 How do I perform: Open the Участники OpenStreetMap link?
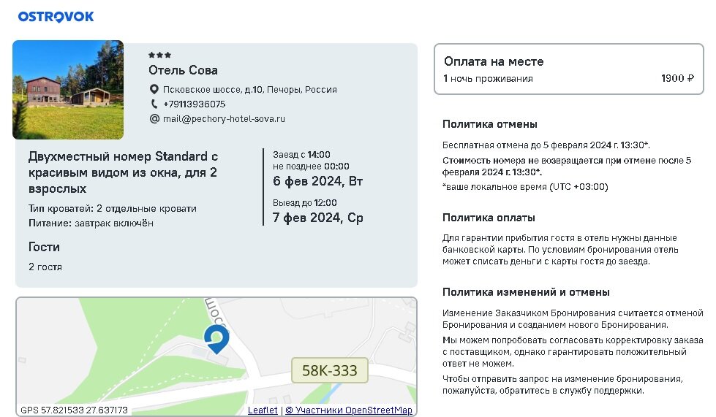click(349, 410)
